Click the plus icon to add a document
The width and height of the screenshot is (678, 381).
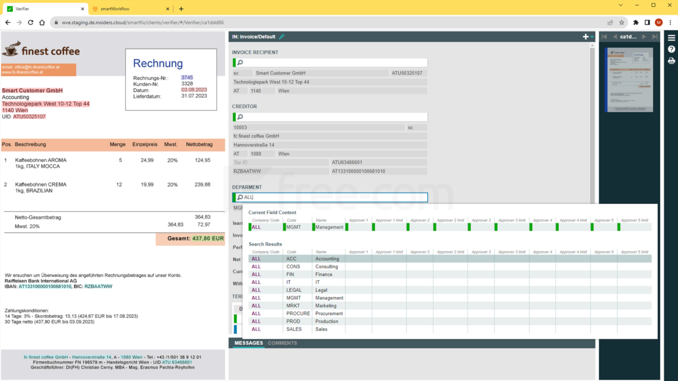[x=585, y=36]
